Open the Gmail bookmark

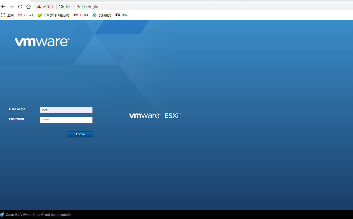tap(26, 15)
